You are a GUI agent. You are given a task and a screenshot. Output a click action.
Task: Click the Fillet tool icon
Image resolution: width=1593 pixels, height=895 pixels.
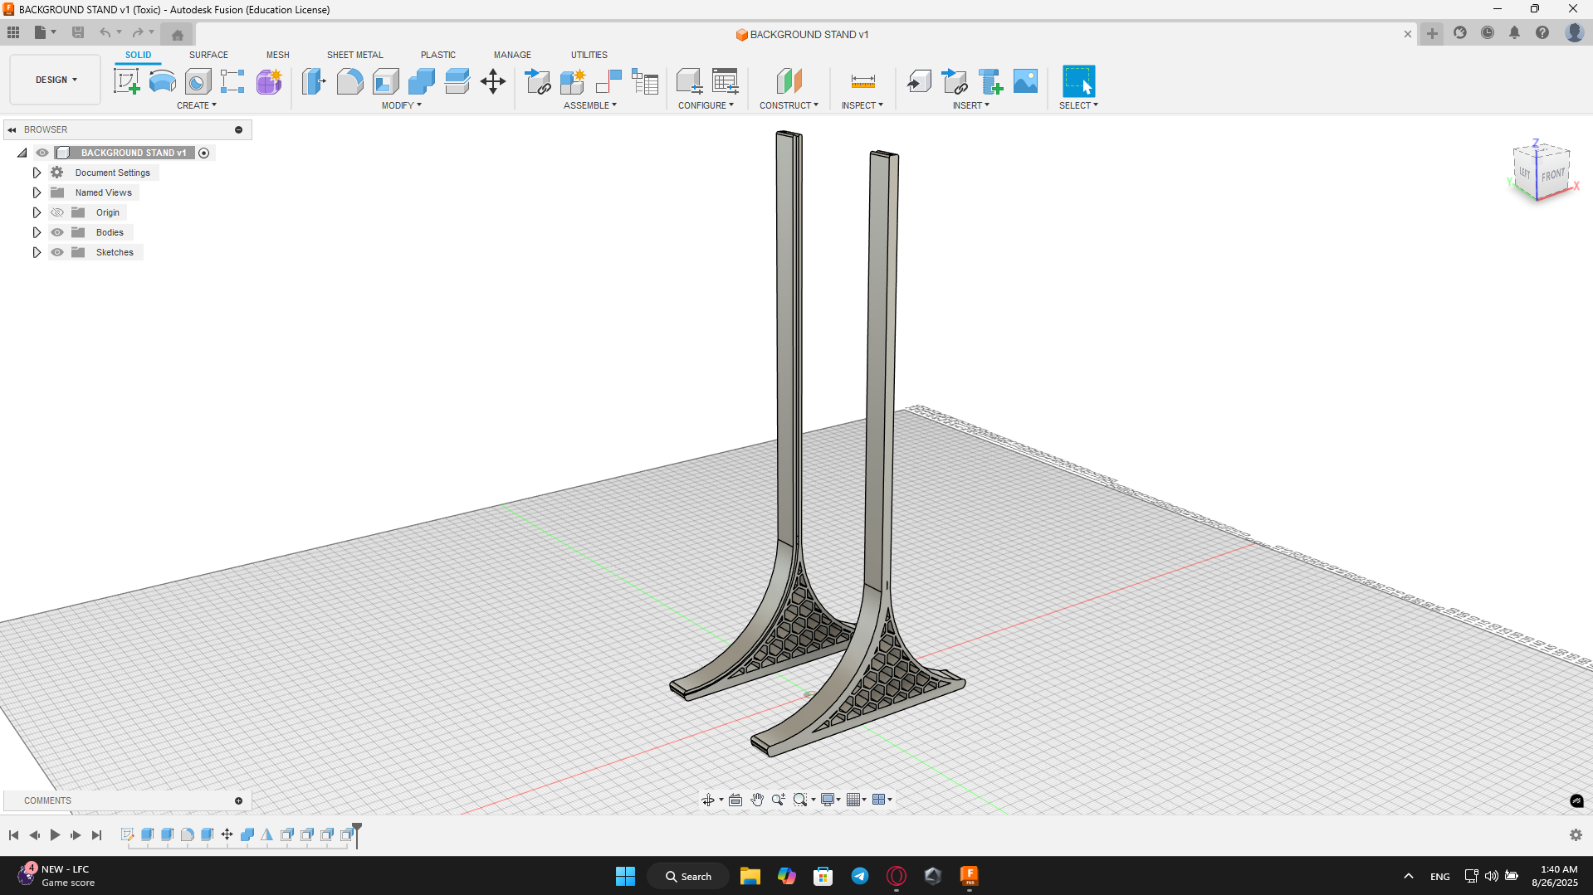349,81
